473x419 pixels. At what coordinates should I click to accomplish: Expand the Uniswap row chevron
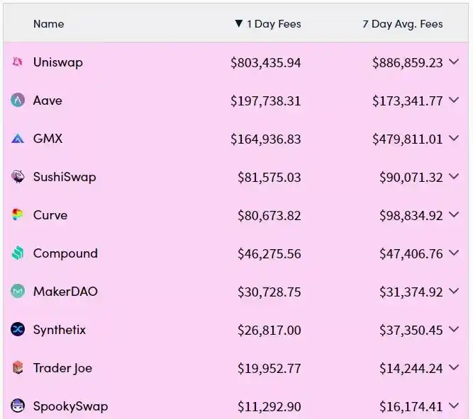pos(454,62)
